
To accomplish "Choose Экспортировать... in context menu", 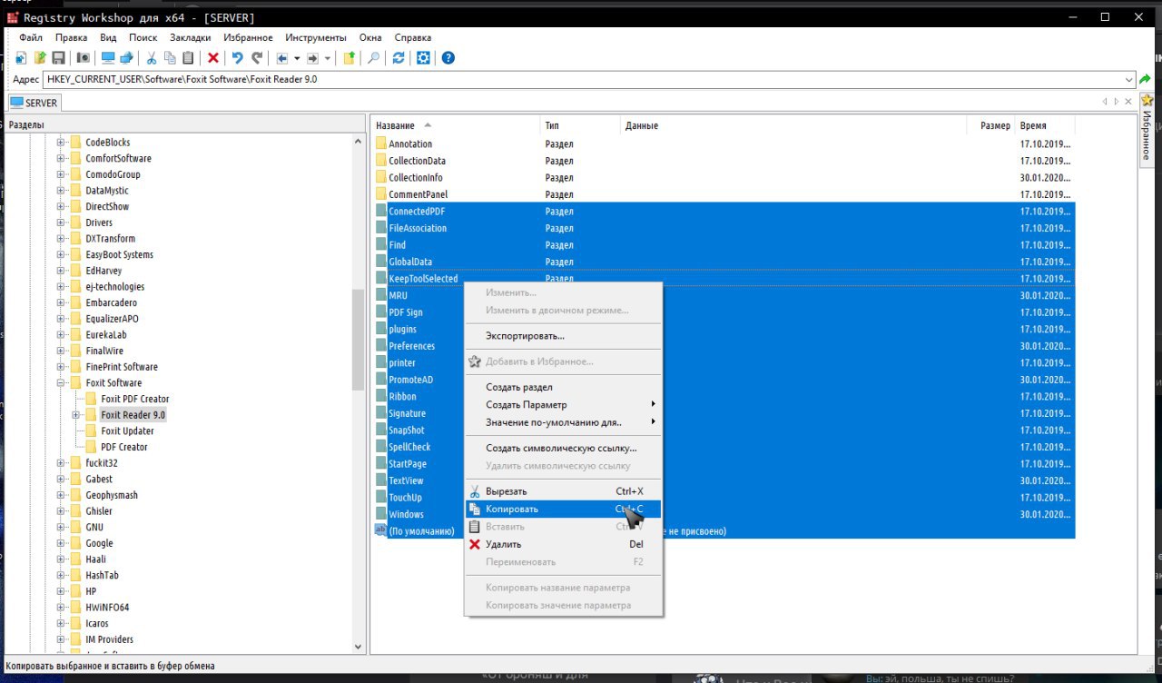I will coord(563,335).
